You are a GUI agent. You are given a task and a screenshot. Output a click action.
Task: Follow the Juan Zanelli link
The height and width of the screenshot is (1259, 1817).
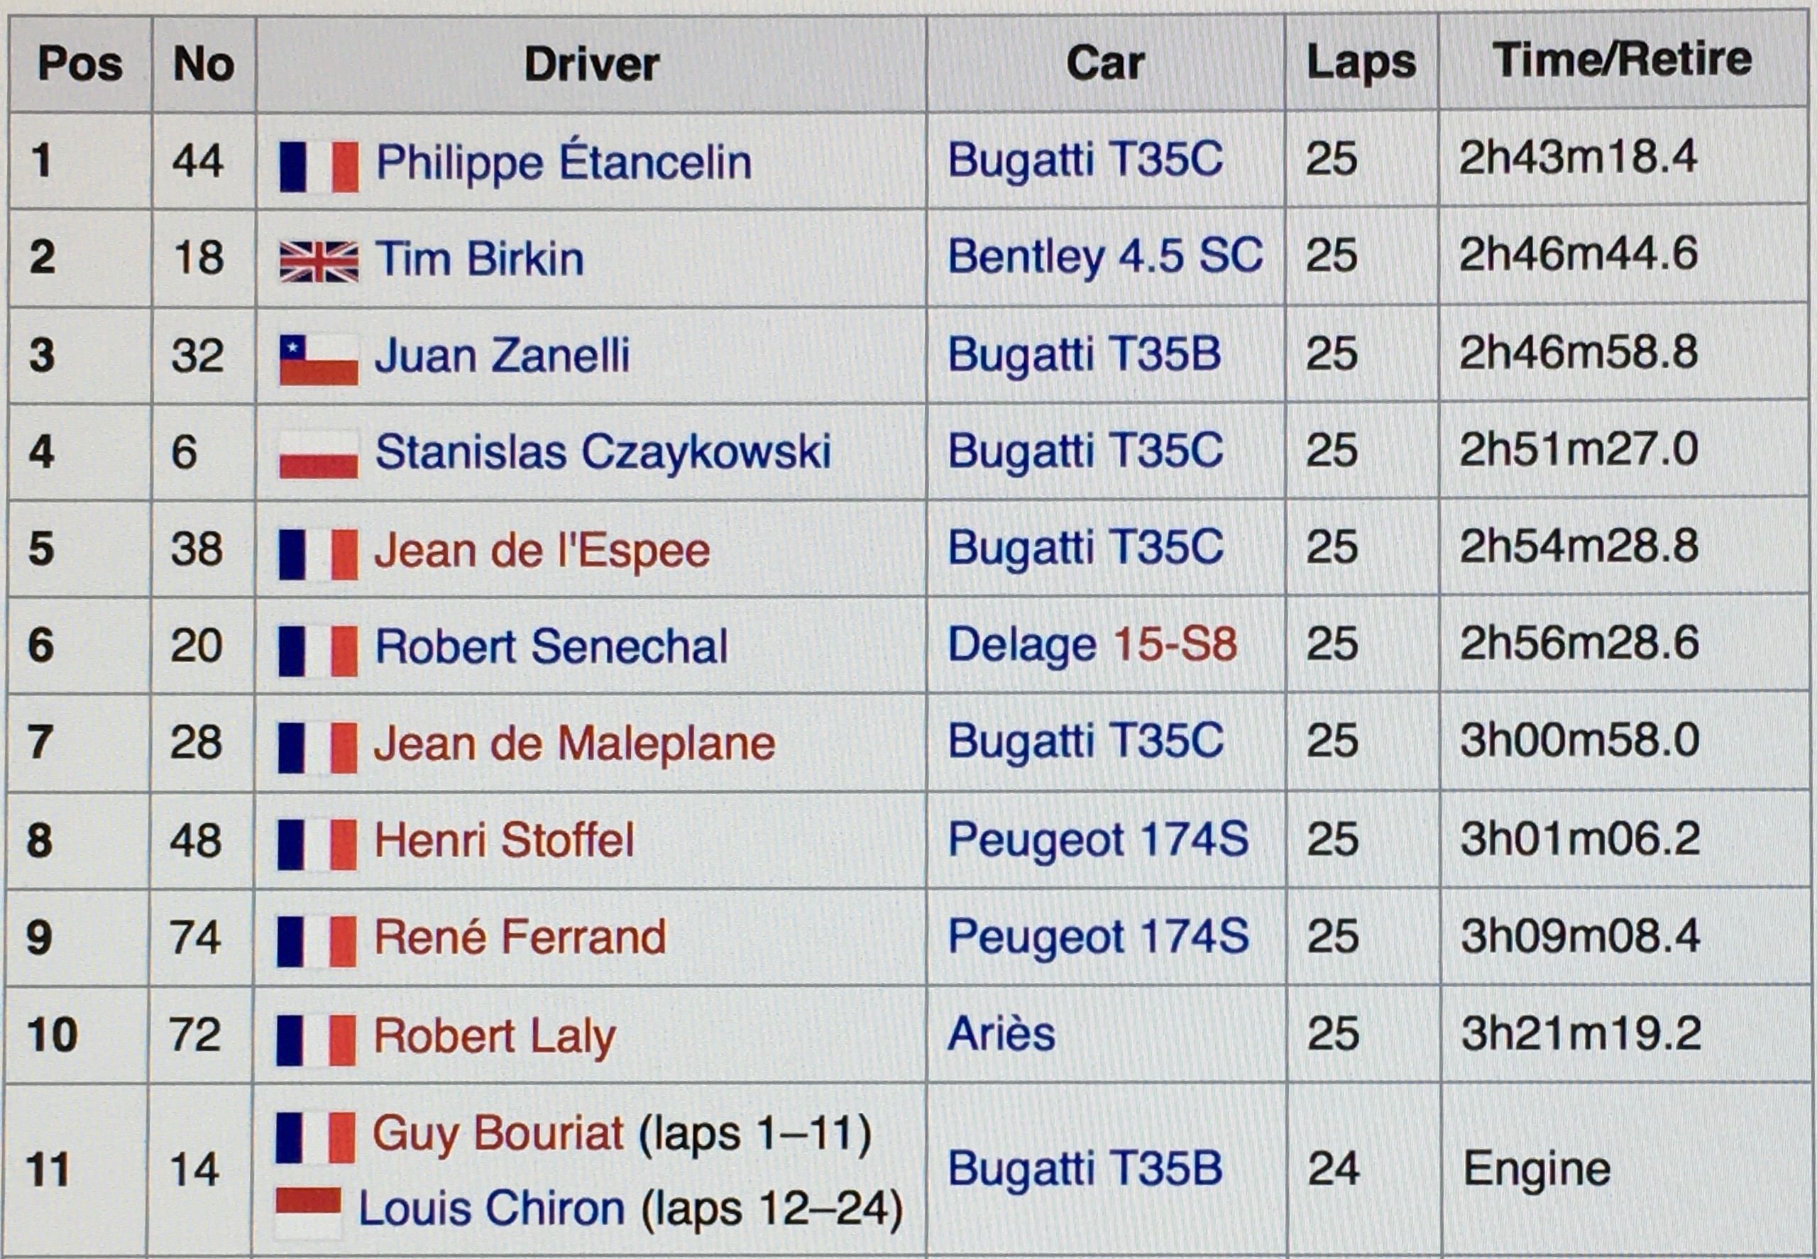coord(502,356)
